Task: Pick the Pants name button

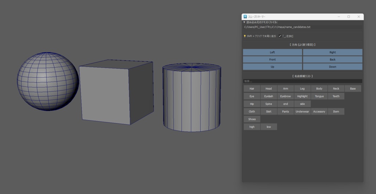Action: point(285,111)
